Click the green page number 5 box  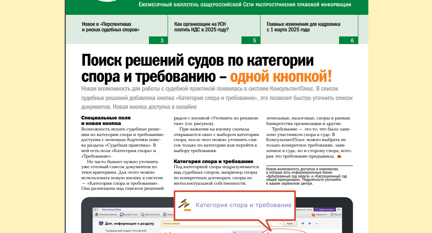coord(251,40)
